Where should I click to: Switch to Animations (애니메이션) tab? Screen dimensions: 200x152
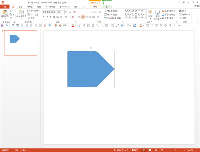(x=50, y=7)
